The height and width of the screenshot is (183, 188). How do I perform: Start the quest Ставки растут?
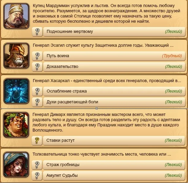point(114,141)
